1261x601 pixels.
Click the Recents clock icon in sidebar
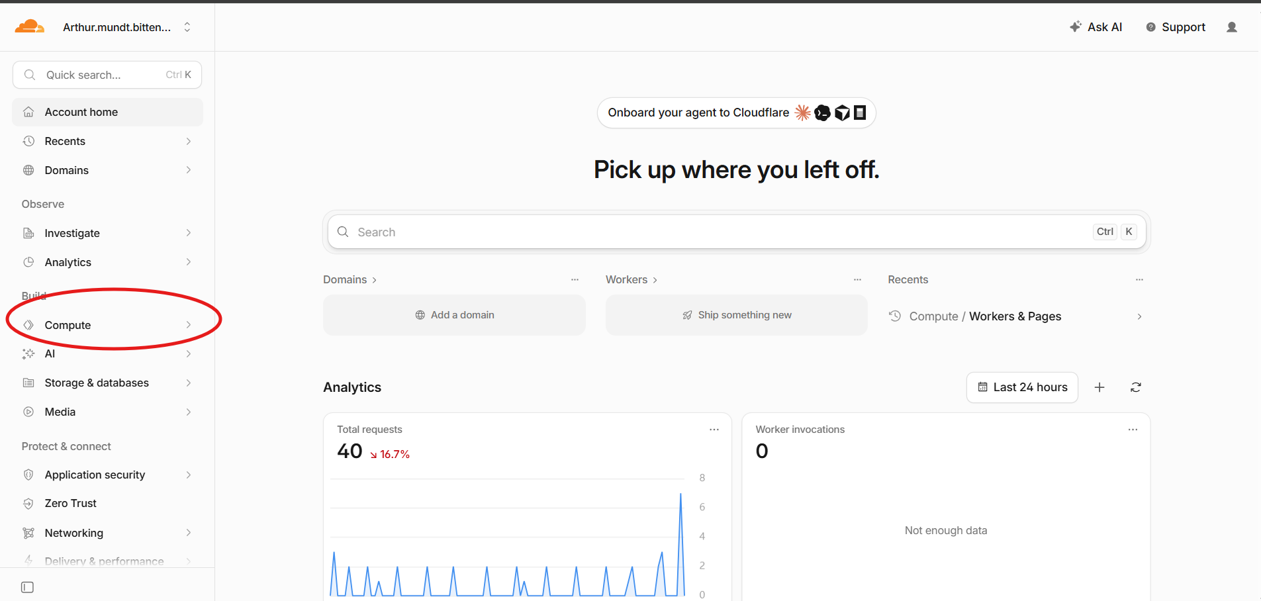pos(28,141)
